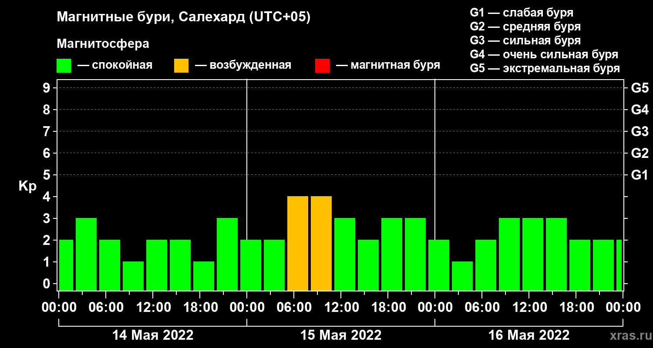Screen dimensions: 653x348
Task: Click the red 'магнитная буря' legend swatch
Action: pos(322,66)
